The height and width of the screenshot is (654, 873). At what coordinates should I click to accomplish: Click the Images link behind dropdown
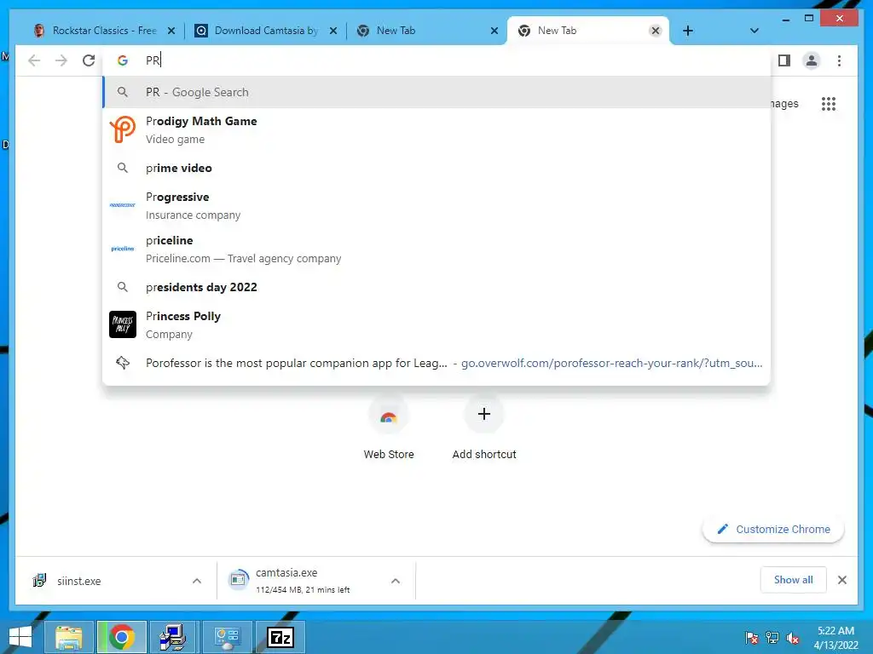[x=785, y=103]
